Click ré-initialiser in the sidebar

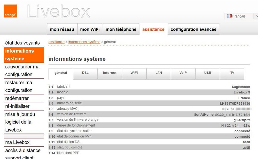[24, 106]
